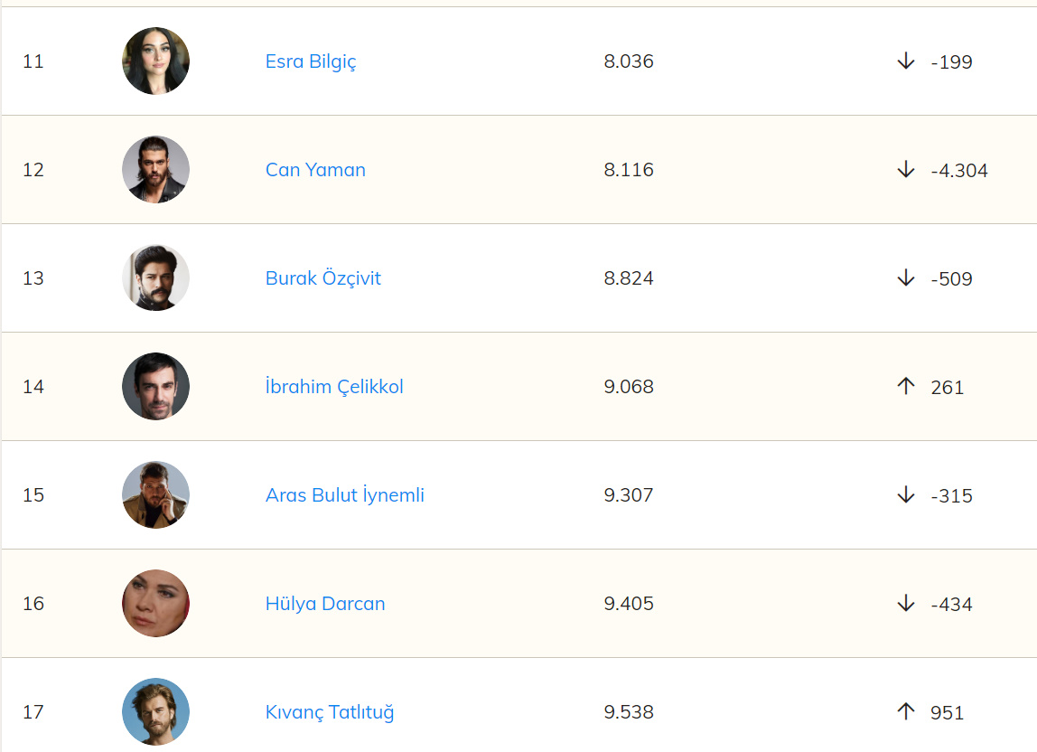This screenshot has height=752, width=1037.
Task: Go to İbrahim Çelikkol's page
Action: 334,387
